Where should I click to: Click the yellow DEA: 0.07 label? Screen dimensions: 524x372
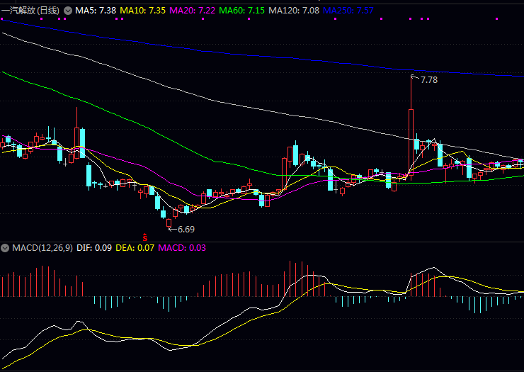click(135, 248)
